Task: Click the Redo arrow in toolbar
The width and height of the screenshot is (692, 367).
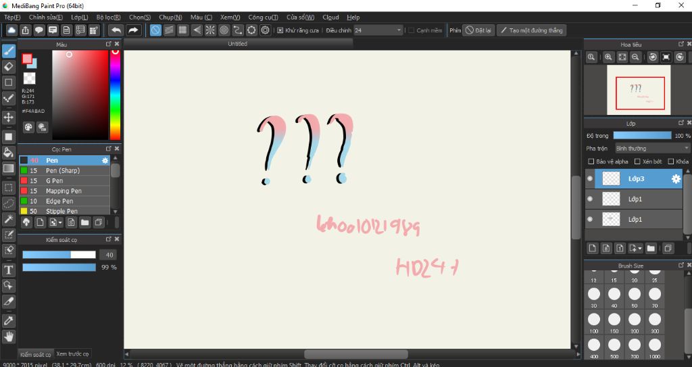Action: 133,30
